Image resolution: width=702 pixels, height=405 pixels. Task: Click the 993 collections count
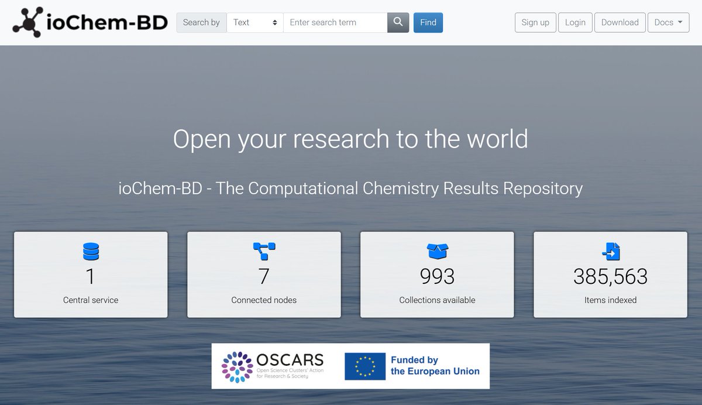click(x=437, y=276)
